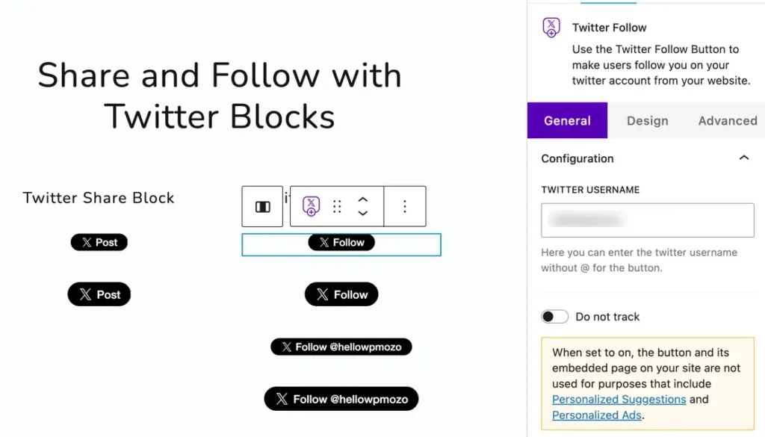Switch to the Design tab
Viewport: 765px width, 437px height.
click(x=647, y=121)
